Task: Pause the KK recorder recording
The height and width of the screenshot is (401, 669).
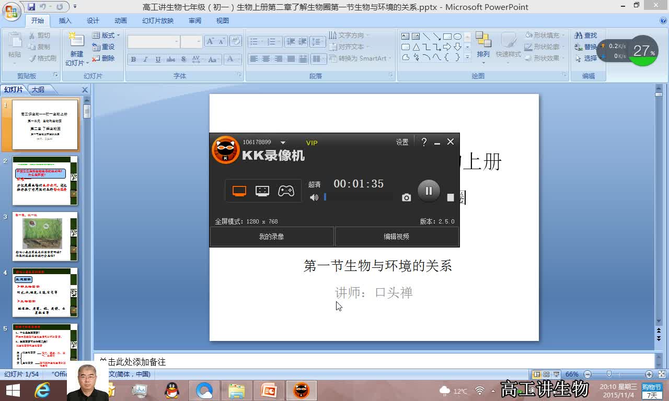Action: point(429,191)
